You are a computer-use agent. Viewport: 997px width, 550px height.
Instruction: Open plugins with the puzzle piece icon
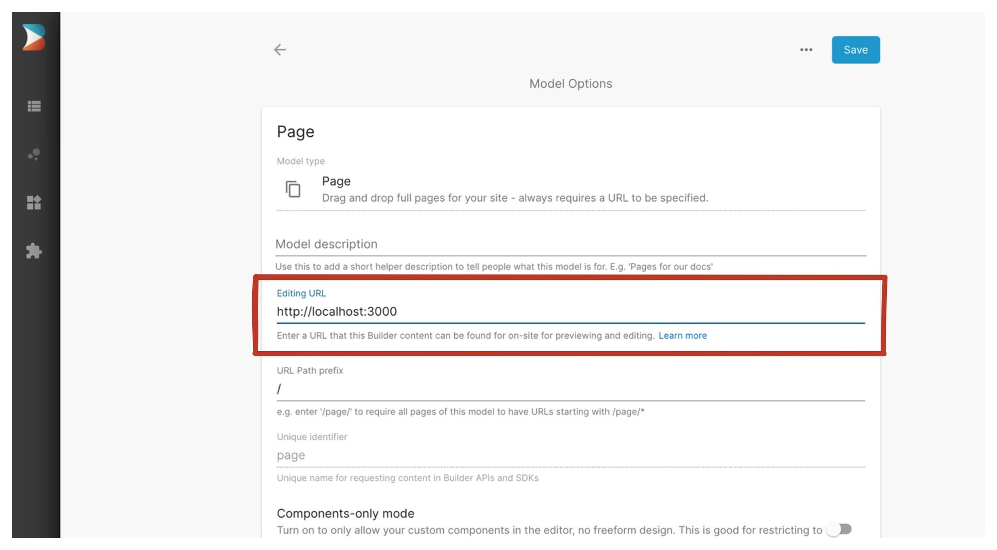(33, 252)
